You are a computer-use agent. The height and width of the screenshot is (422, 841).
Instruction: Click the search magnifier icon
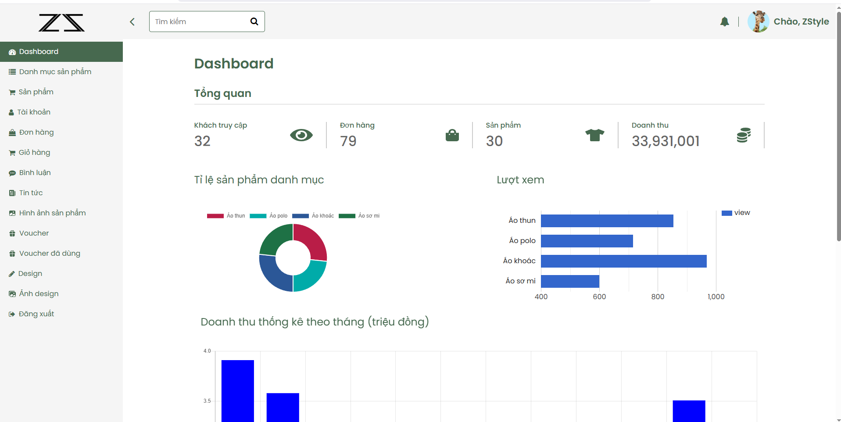pos(254,21)
